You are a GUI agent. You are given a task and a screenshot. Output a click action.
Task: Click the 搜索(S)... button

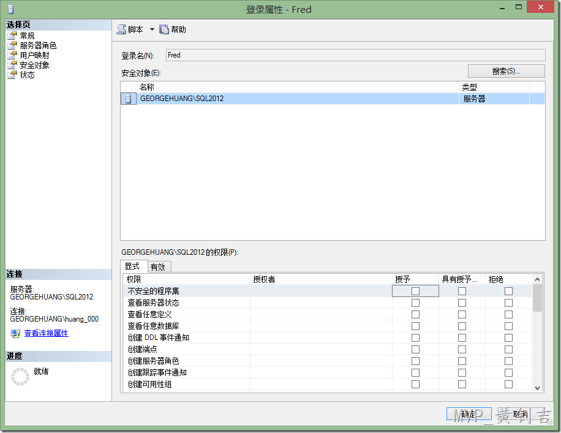(506, 71)
